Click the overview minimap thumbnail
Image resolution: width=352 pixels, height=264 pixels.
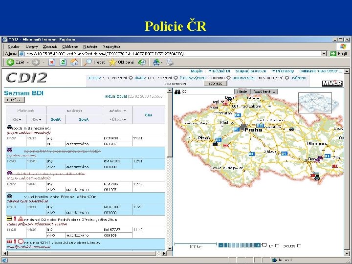(x=315, y=103)
